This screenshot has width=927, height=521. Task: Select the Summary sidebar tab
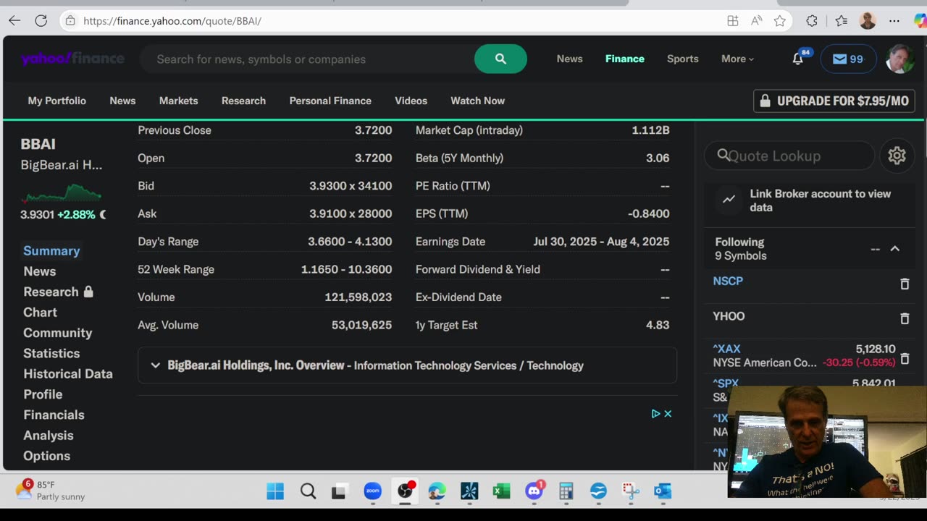click(51, 251)
